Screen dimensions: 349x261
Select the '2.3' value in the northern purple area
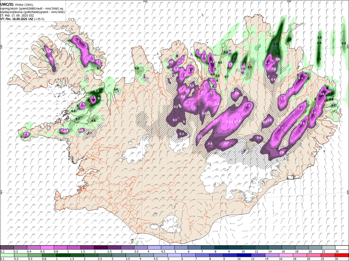(x=191, y=70)
